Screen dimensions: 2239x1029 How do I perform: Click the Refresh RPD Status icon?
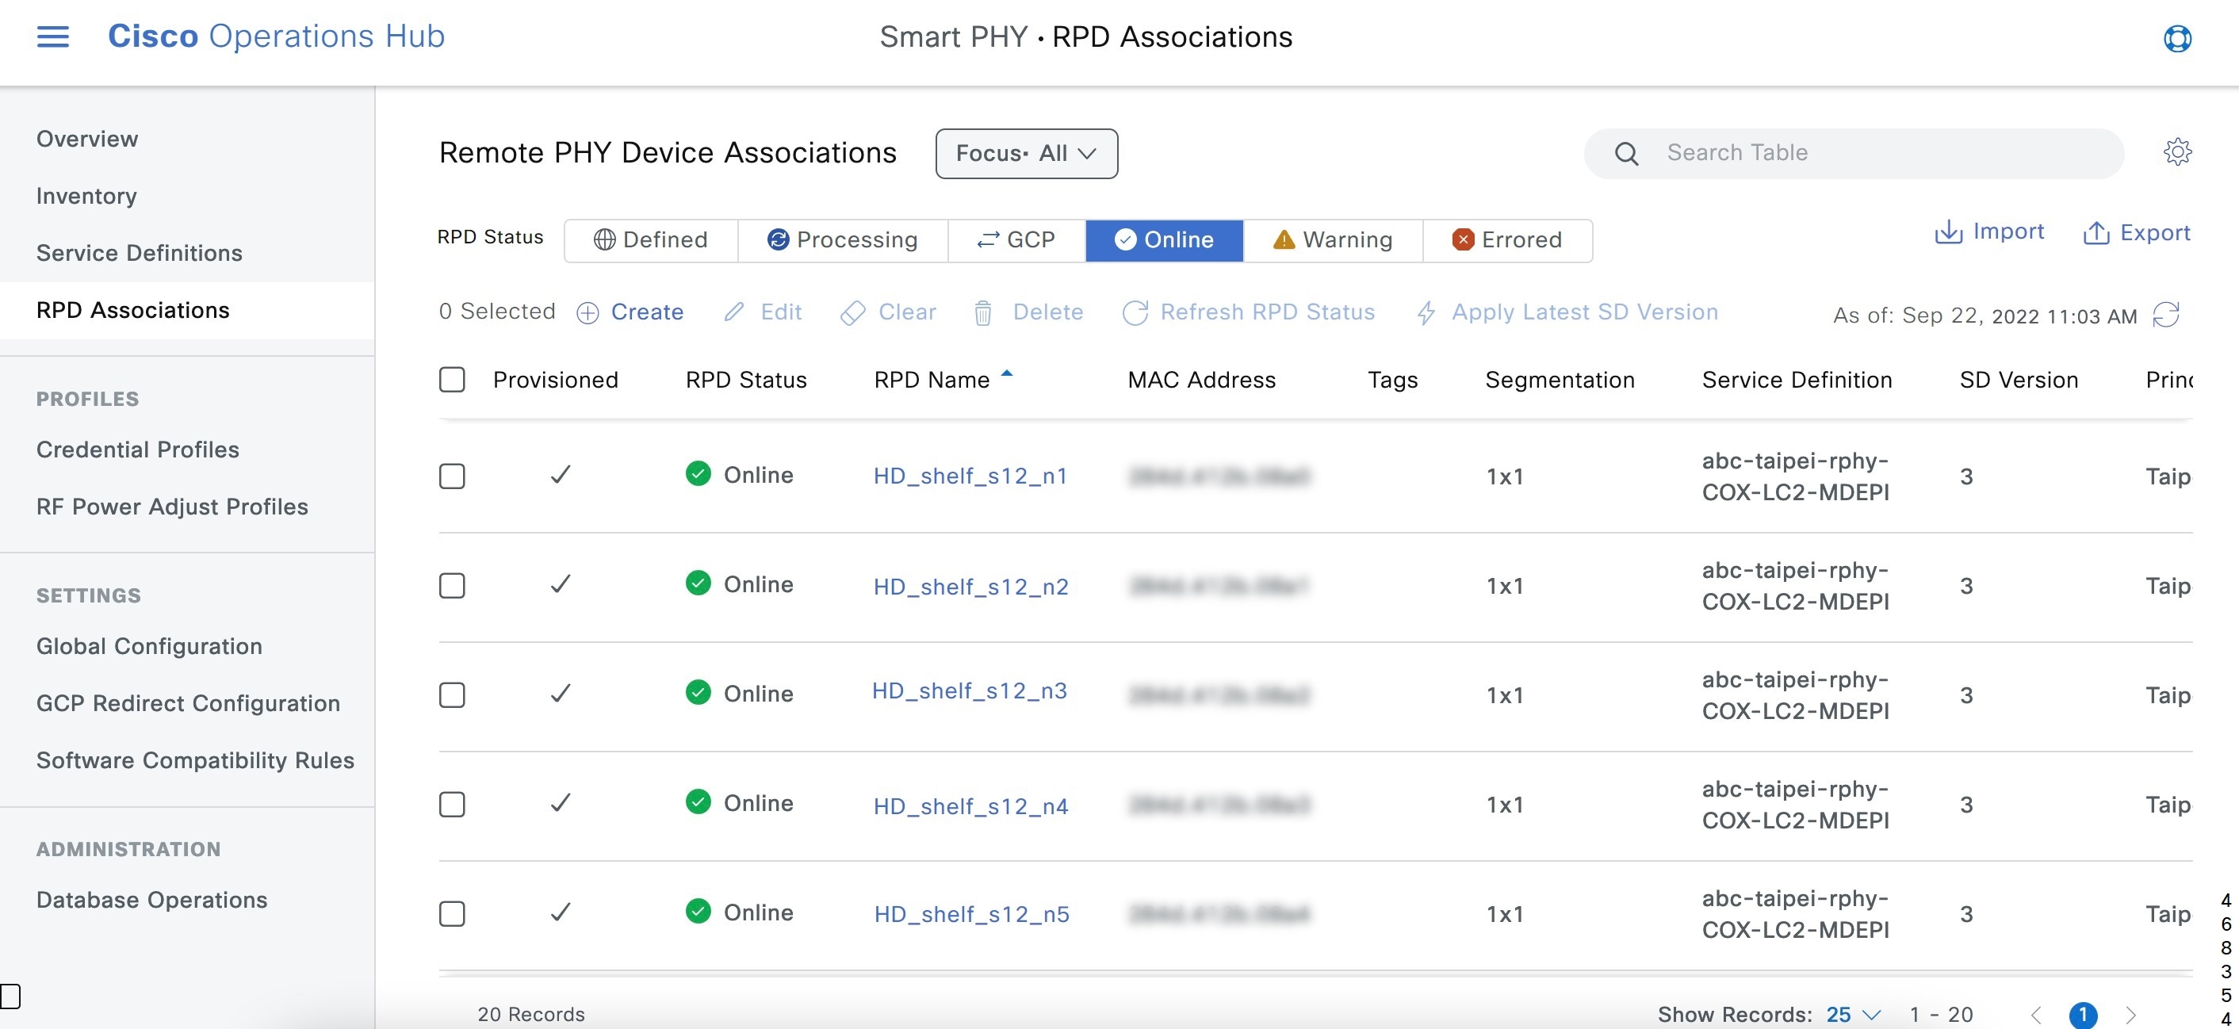click(x=1135, y=313)
